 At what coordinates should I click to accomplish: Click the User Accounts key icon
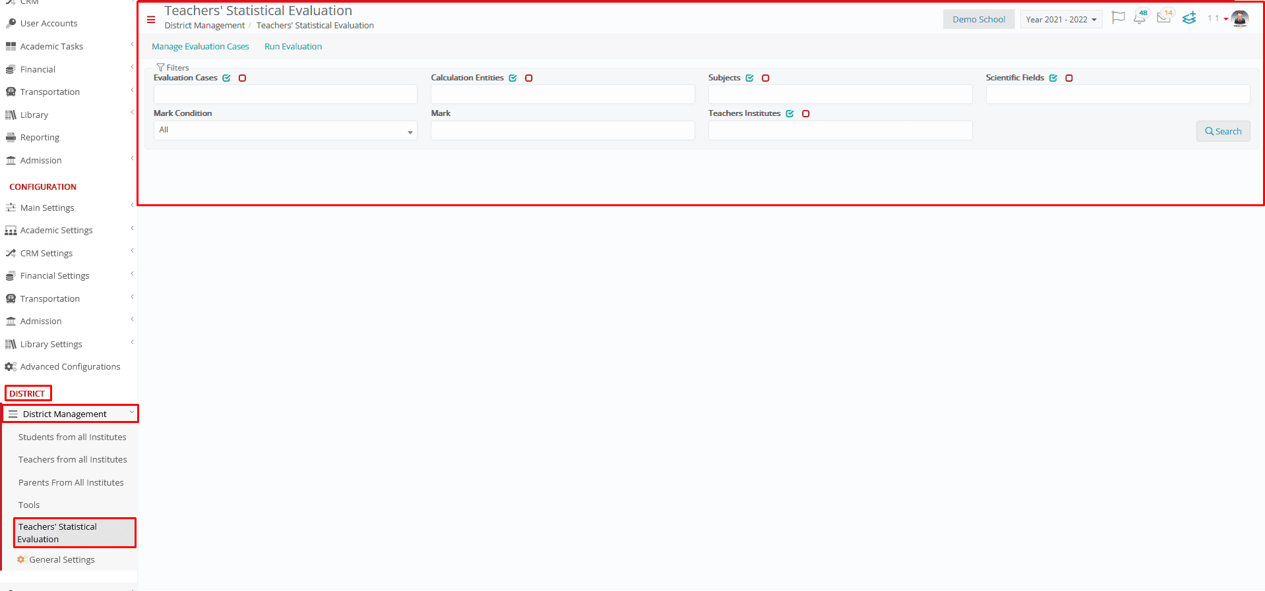coord(11,23)
